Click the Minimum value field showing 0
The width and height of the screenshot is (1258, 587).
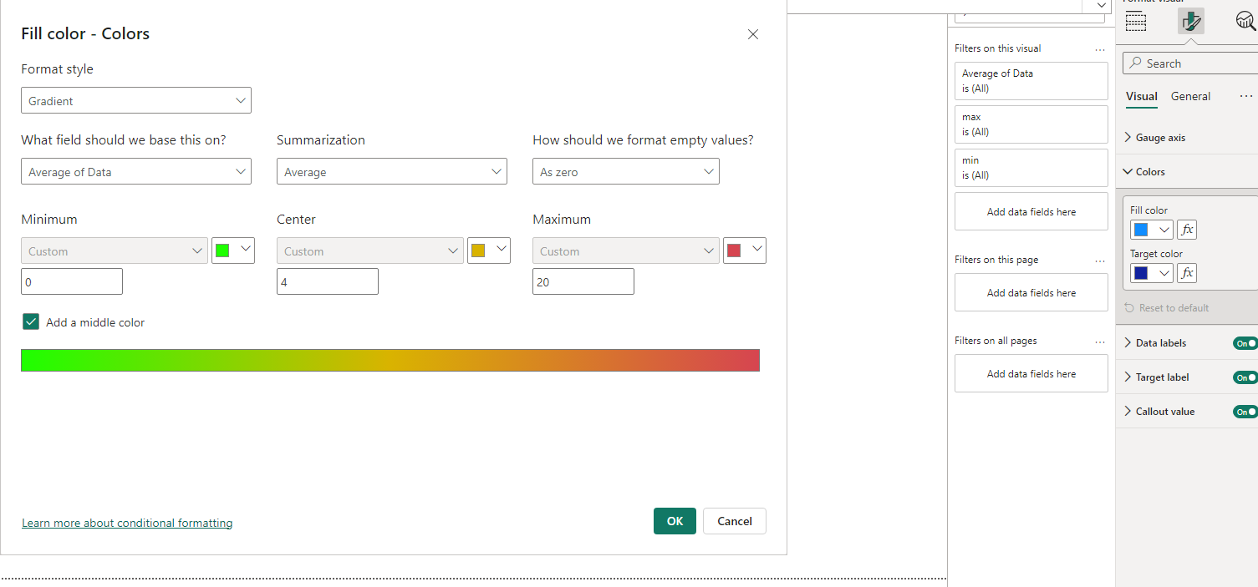click(72, 281)
